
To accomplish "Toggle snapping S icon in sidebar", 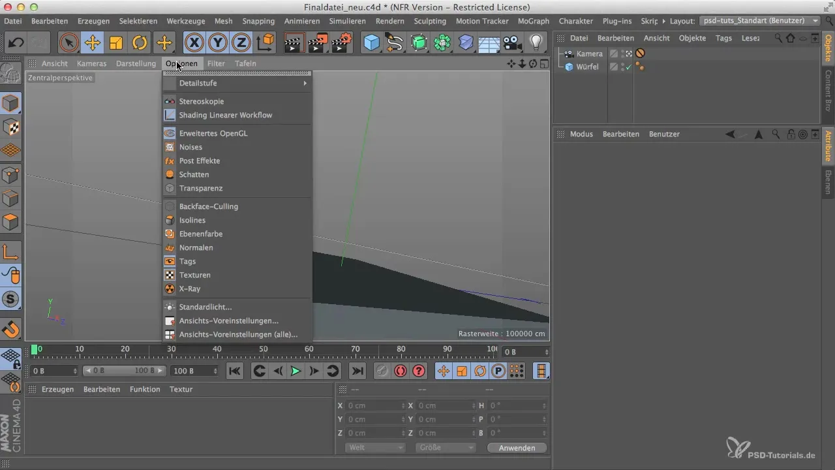I will pos(11,300).
